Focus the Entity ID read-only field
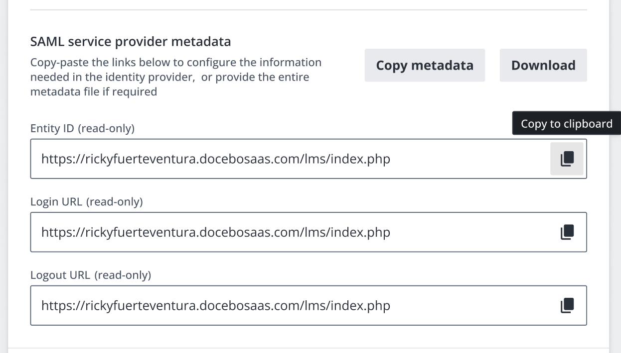Image resolution: width=621 pixels, height=353 pixels. tap(289, 159)
